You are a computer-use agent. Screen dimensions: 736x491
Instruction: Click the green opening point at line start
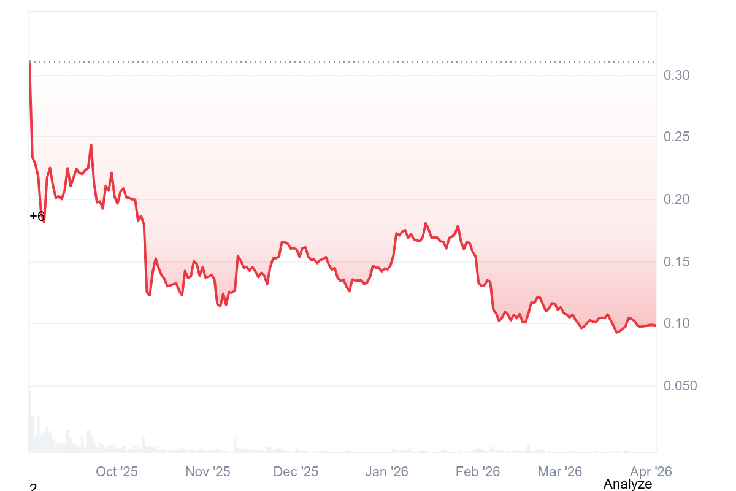[x=29, y=62]
